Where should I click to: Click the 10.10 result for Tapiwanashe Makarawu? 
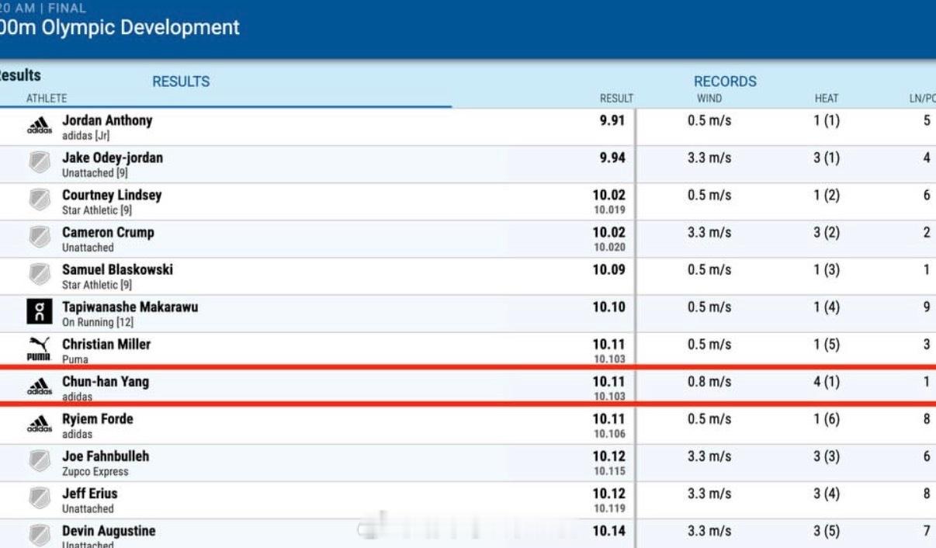click(x=609, y=307)
